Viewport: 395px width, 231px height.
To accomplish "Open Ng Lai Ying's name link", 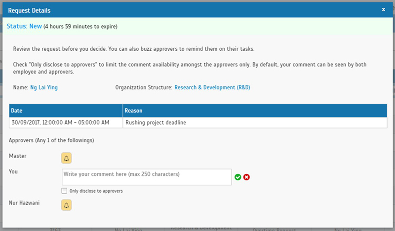I will [44, 88].
